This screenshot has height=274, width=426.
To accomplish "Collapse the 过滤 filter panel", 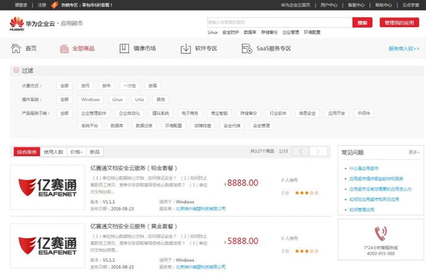I will 17,70.
